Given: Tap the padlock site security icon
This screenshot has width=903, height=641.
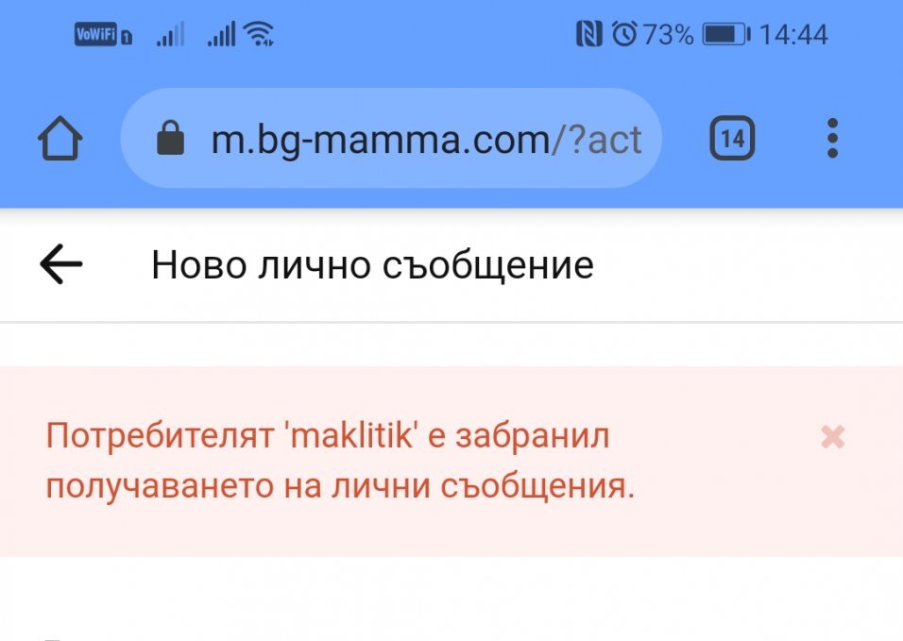Looking at the screenshot, I should [170, 140].
